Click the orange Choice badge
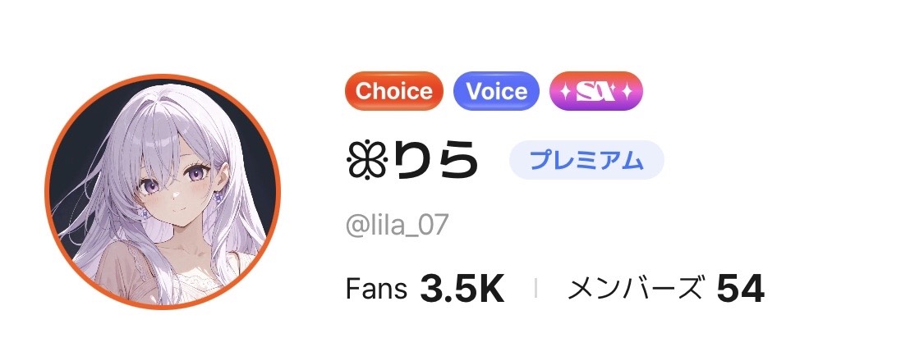This screenshot has width=924, height=347. coord(393,90)
